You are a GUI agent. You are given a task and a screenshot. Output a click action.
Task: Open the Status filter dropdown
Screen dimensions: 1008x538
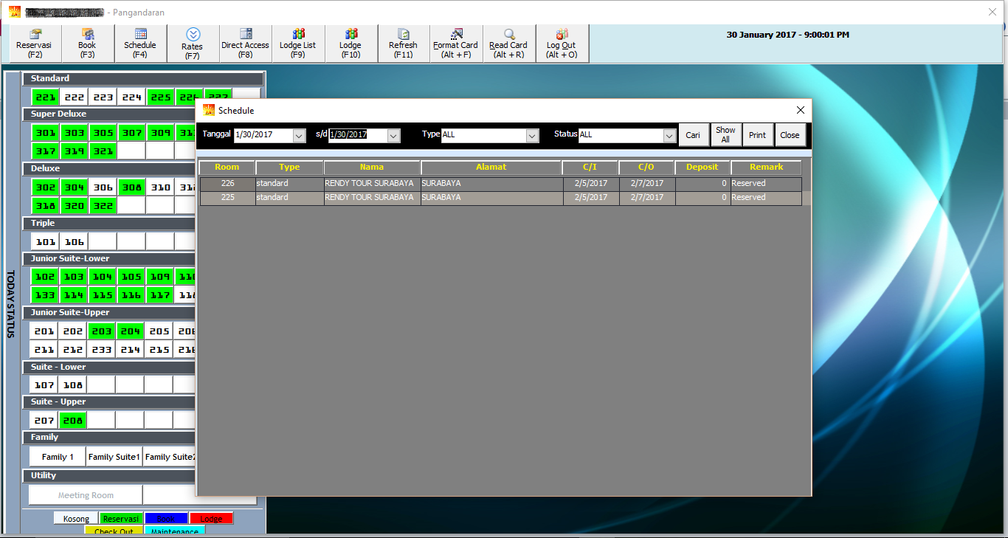point(669,136)
